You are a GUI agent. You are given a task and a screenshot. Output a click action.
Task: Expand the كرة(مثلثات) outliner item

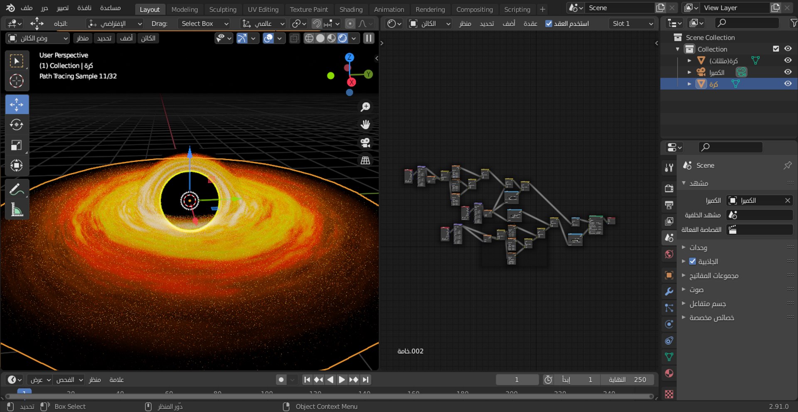(689, 61)
